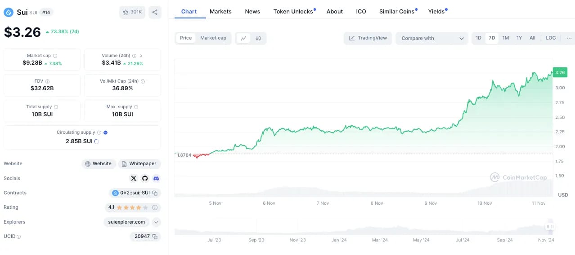575x255 pixels.
Task: Click the rating info icon
Action: pyautogui.click(x=155, y=207)
